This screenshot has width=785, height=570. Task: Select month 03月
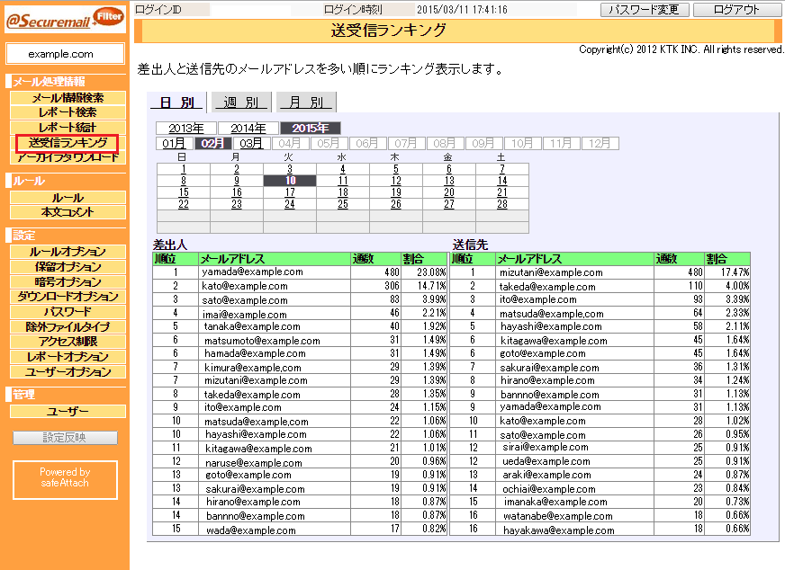(x=251, y=144)
